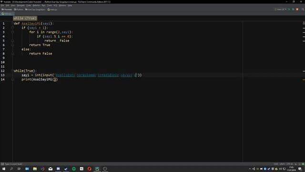Click the 'return False' on line 8
This screenshot has height=172, width=305.
pos(41,54)
